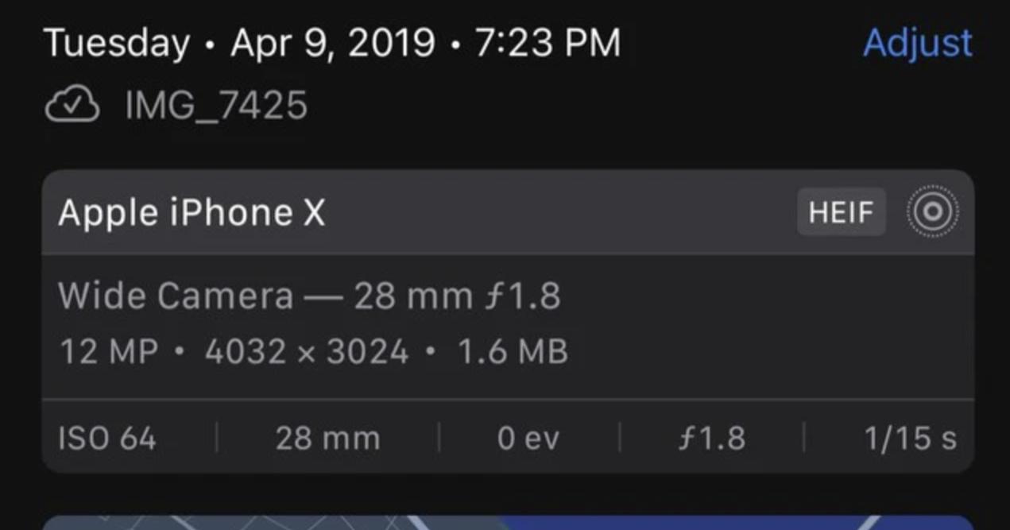
Task: Click the ISO 64 value
Action: 107,439
